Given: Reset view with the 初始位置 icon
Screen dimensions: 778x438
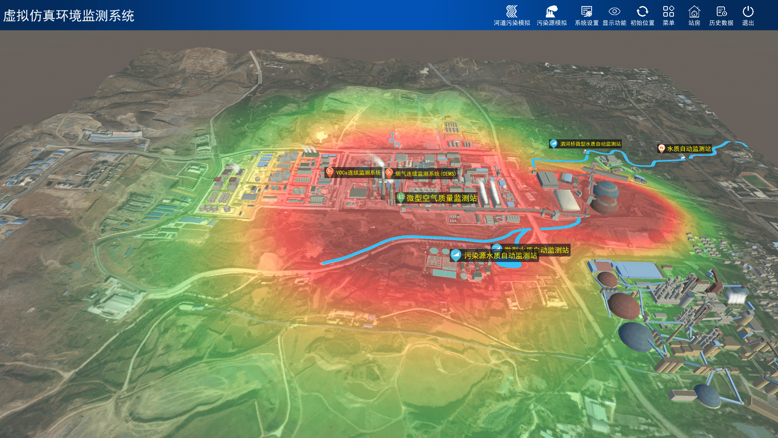Looking at the screenshot, I should (642, 12).
